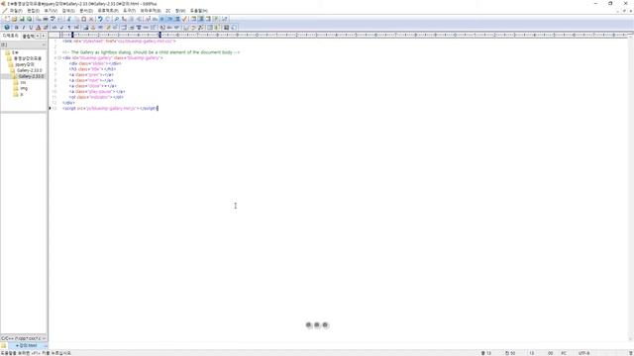This screenshot has height=356, width=634.
Task: Open the 문서(D) menu
Action: click(86, 11)
